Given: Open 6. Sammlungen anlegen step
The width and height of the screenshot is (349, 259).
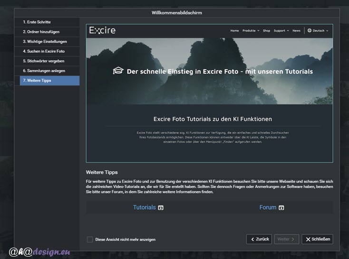Looking at the screenshot, I should coord(47,71).
